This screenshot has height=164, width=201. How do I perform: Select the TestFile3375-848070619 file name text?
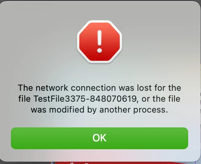coord(85,99)
